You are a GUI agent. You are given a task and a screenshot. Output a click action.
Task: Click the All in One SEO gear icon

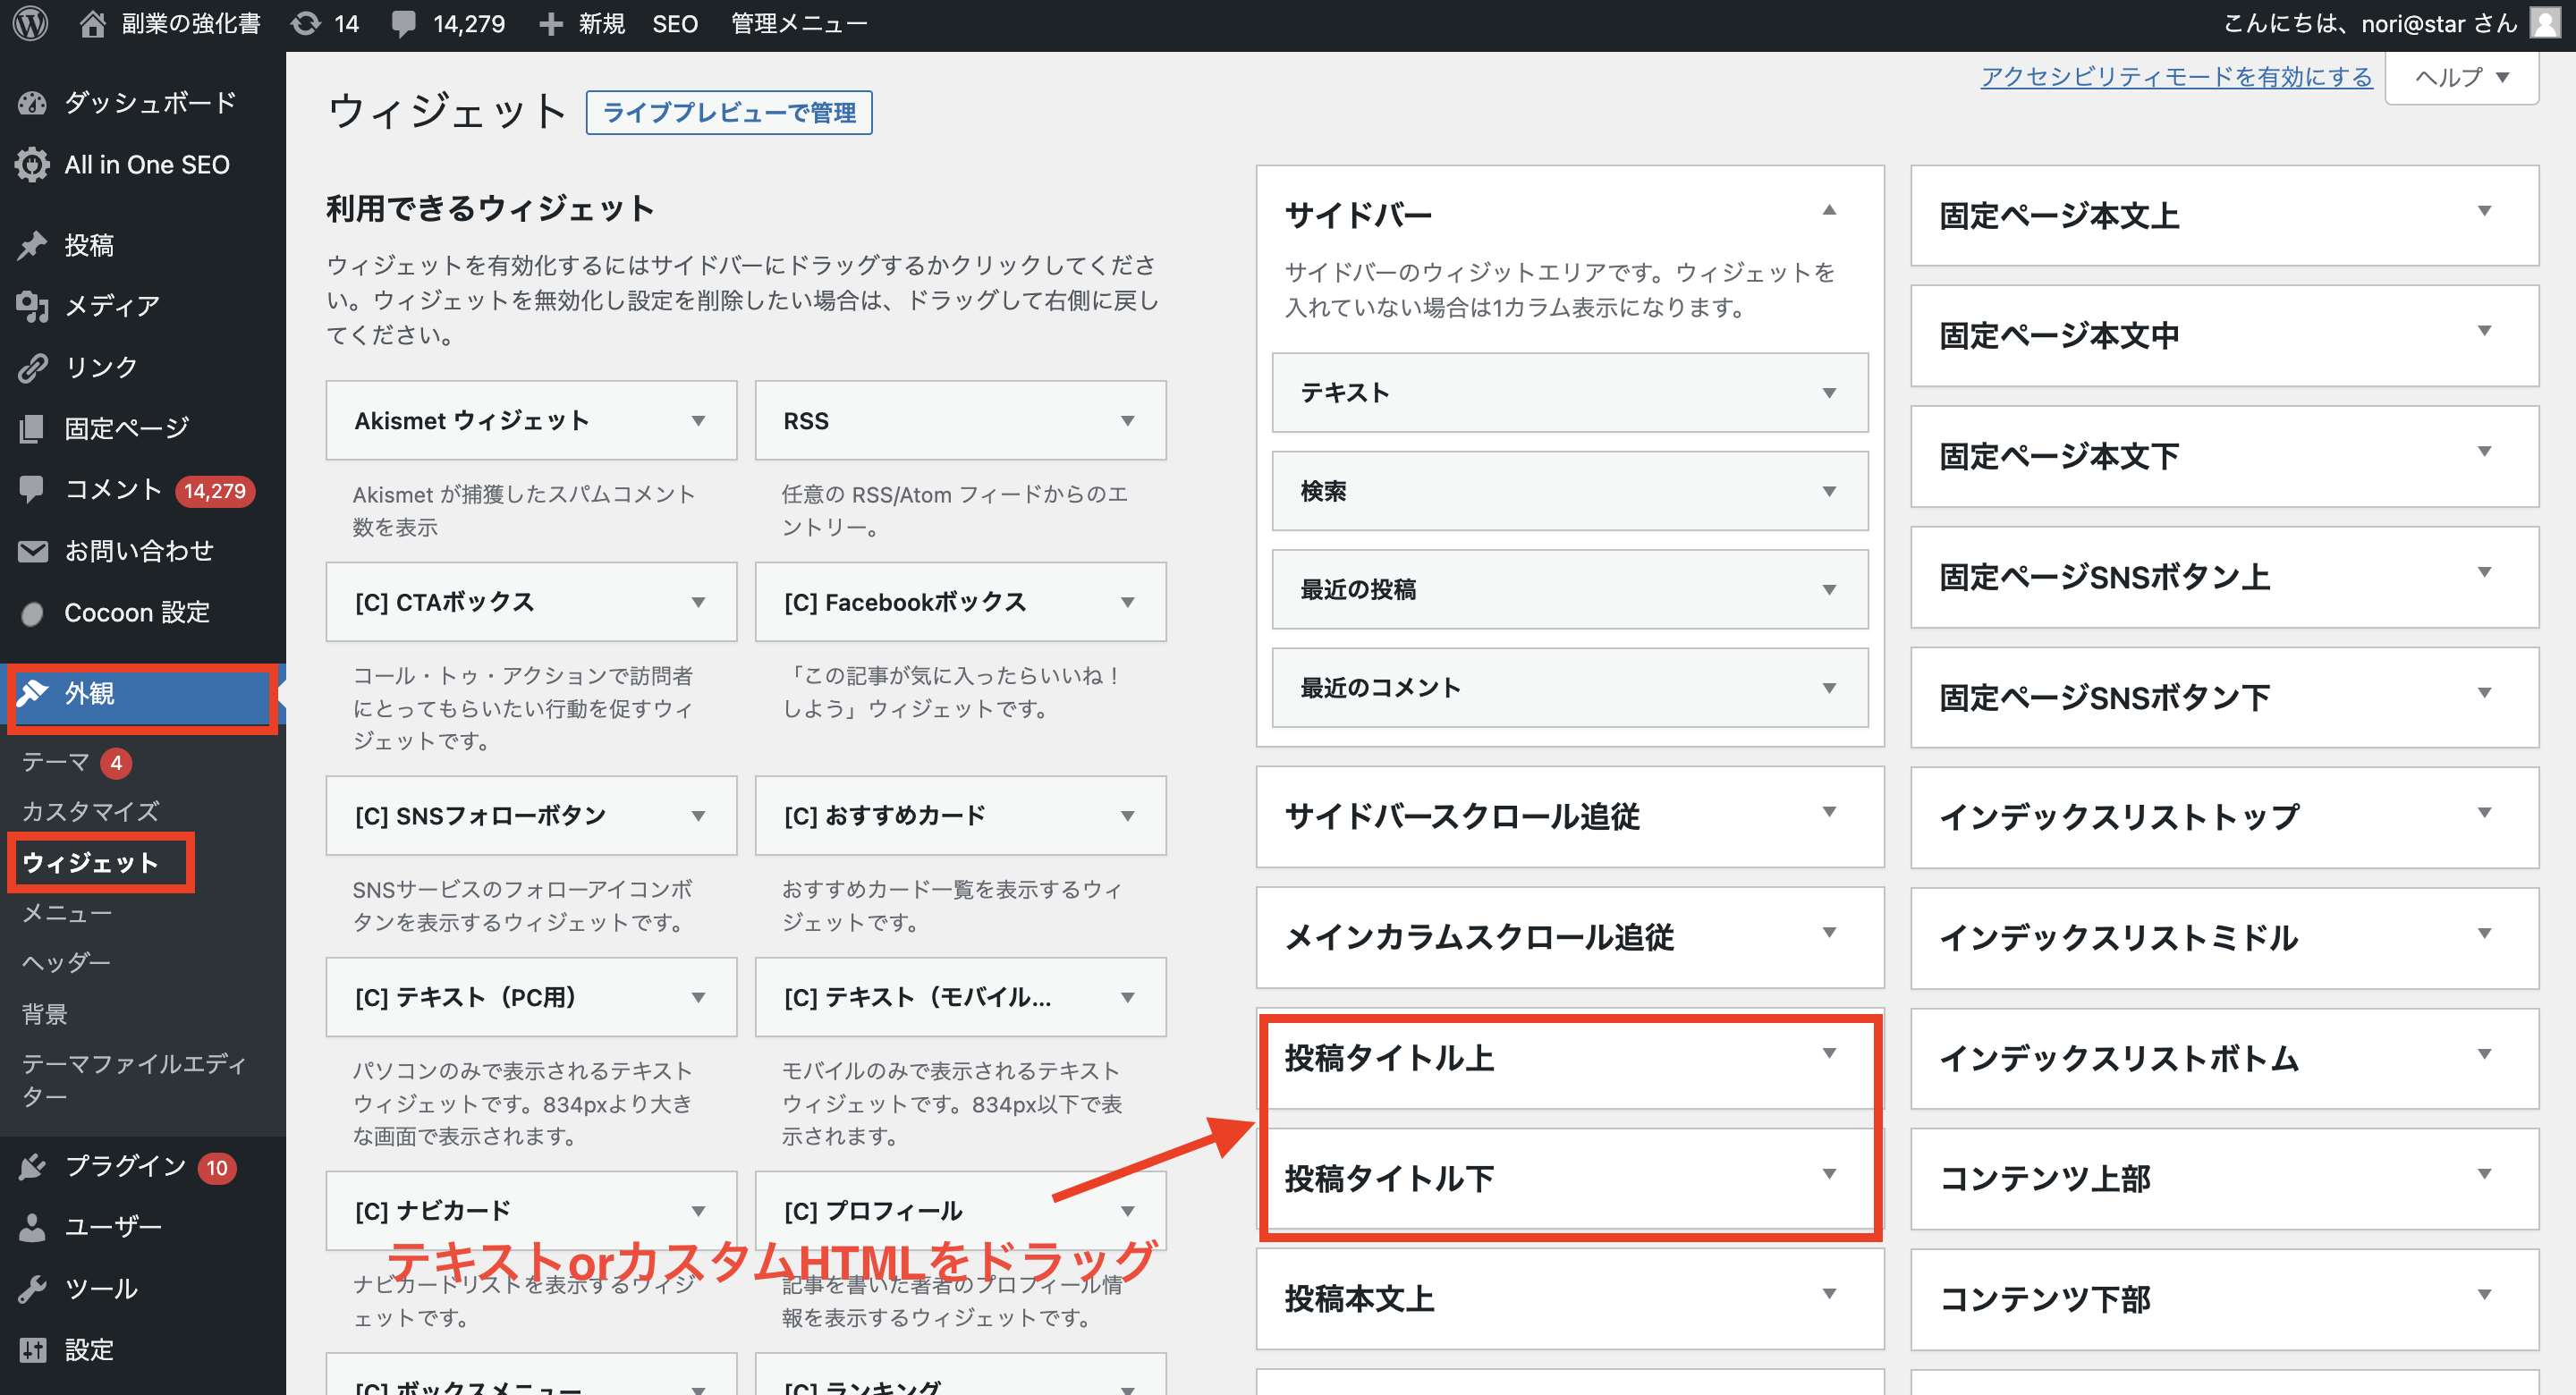click(32, 165)
